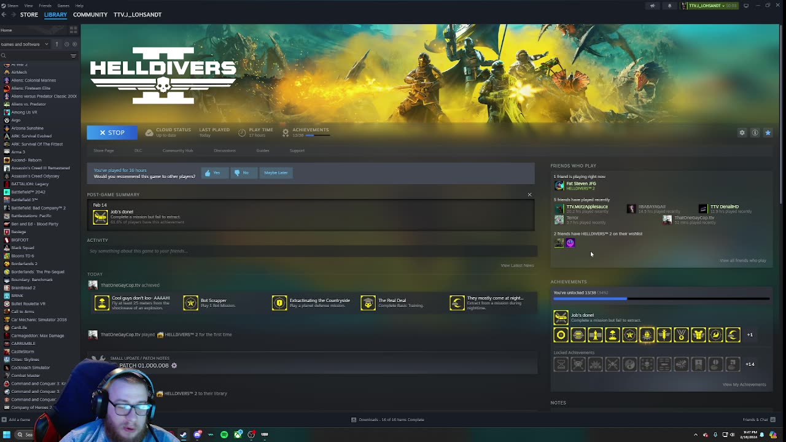Click the activity comment input field
The image size is (786, 442).
tap(312, 251)
